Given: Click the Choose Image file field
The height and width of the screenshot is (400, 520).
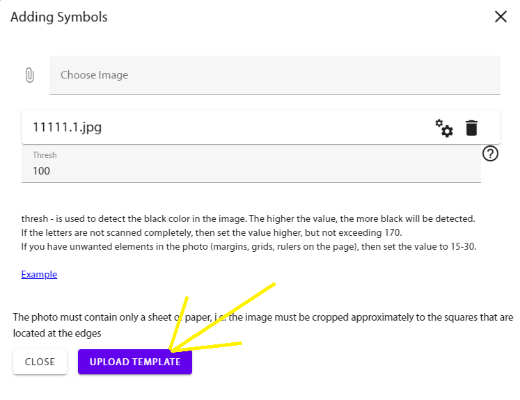Looking at the screenshot, I should coord(274,75).
